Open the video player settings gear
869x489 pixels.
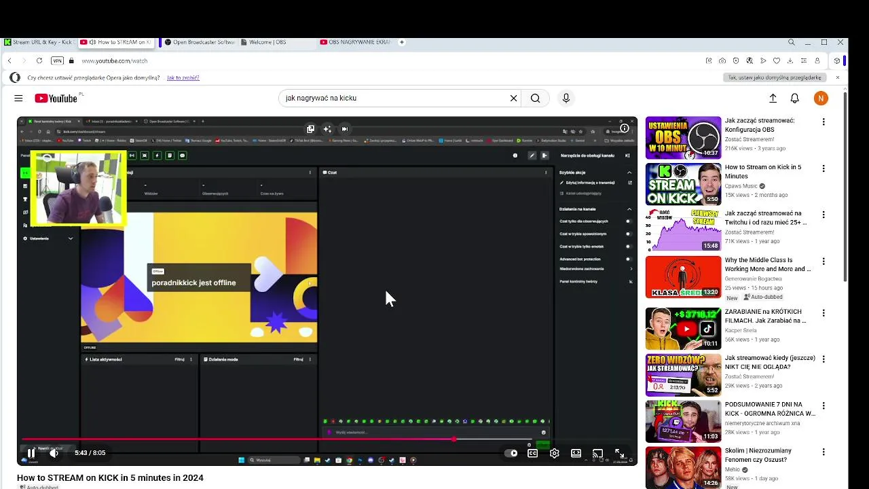(x=555, y=453)
